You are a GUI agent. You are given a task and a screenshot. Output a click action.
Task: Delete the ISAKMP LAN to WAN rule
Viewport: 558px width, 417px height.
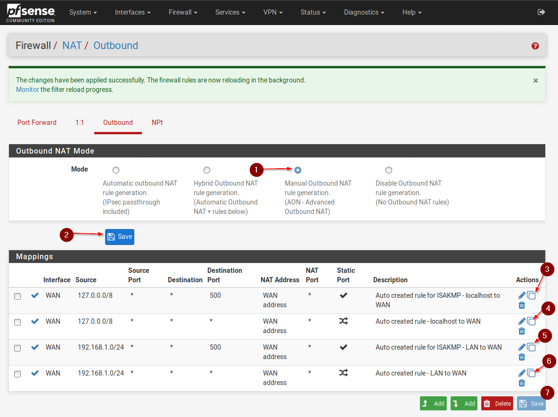click(522, 357)
